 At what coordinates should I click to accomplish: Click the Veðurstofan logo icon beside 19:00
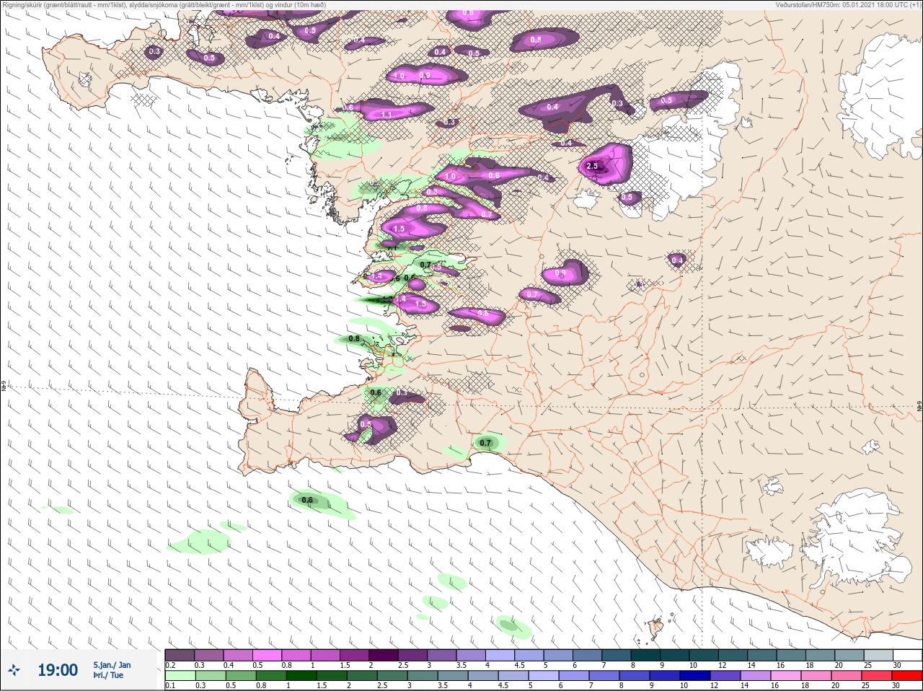(14, 670)
